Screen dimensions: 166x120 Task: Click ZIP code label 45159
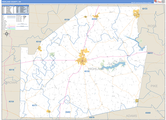(x=67, y=20)
